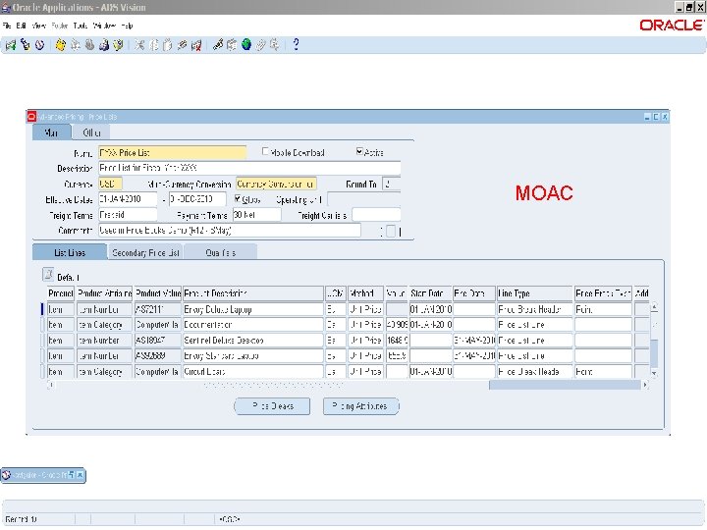Click the Show Navigator toolbar icon
Screen dimensions: 707x530
[x=39, y=45]
